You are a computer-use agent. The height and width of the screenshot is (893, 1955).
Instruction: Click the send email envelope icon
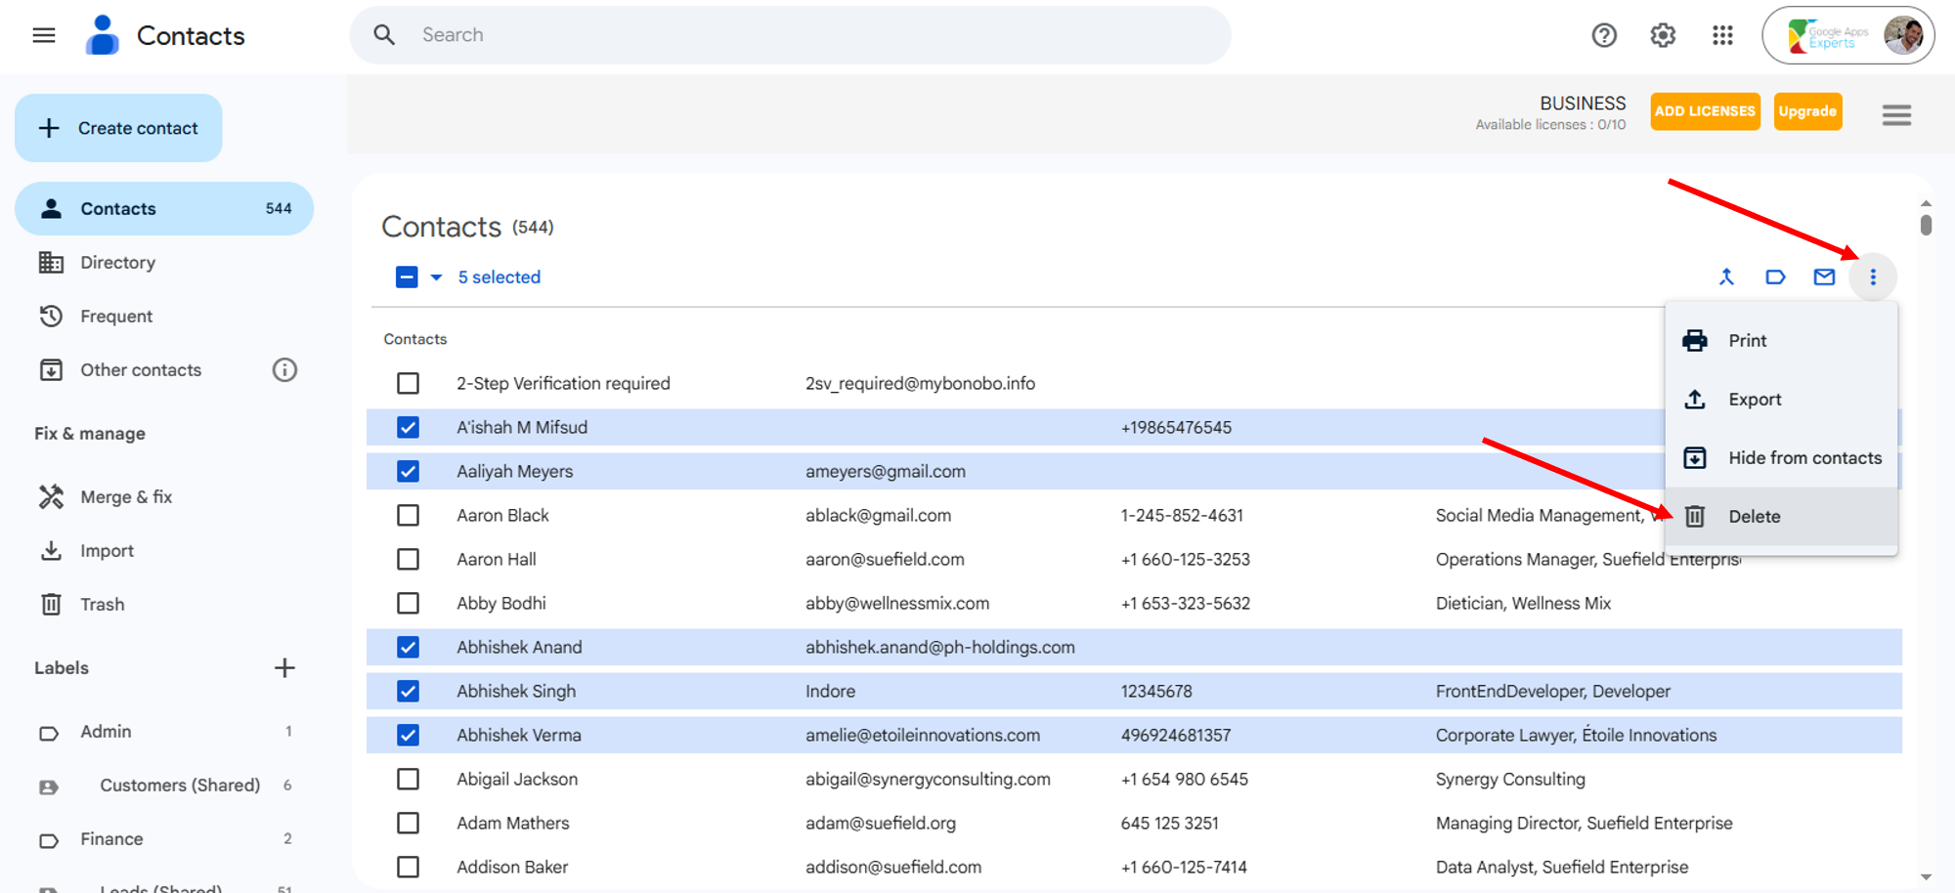(1824, 277)
